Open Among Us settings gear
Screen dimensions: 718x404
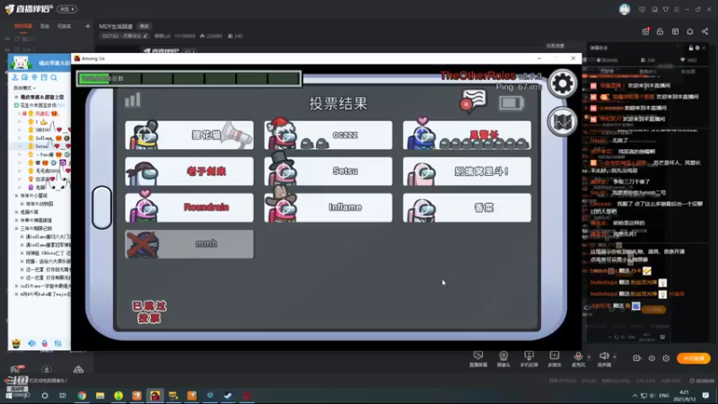[563, 83]
